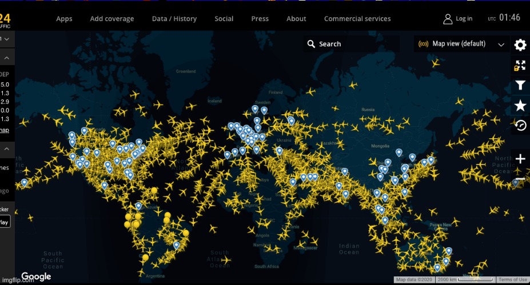The height and width of the screenshot is (285, 530).
Task: Toggle fullscreen map mode icon
Action: point(520,65)
